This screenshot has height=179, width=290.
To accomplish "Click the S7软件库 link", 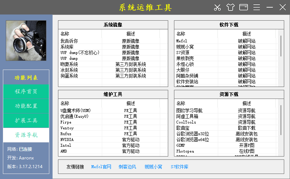I will 179,167.
